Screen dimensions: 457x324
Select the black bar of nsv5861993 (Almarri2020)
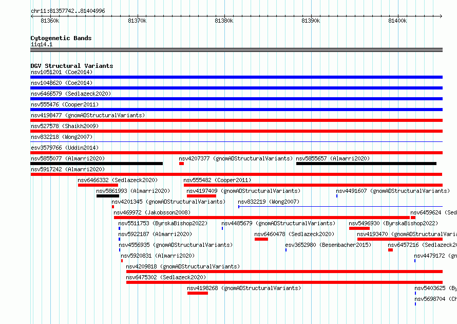tap(108, 196)
